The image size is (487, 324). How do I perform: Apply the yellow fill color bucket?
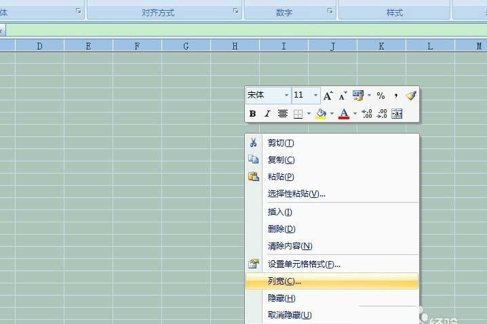(x=321, y=114)
